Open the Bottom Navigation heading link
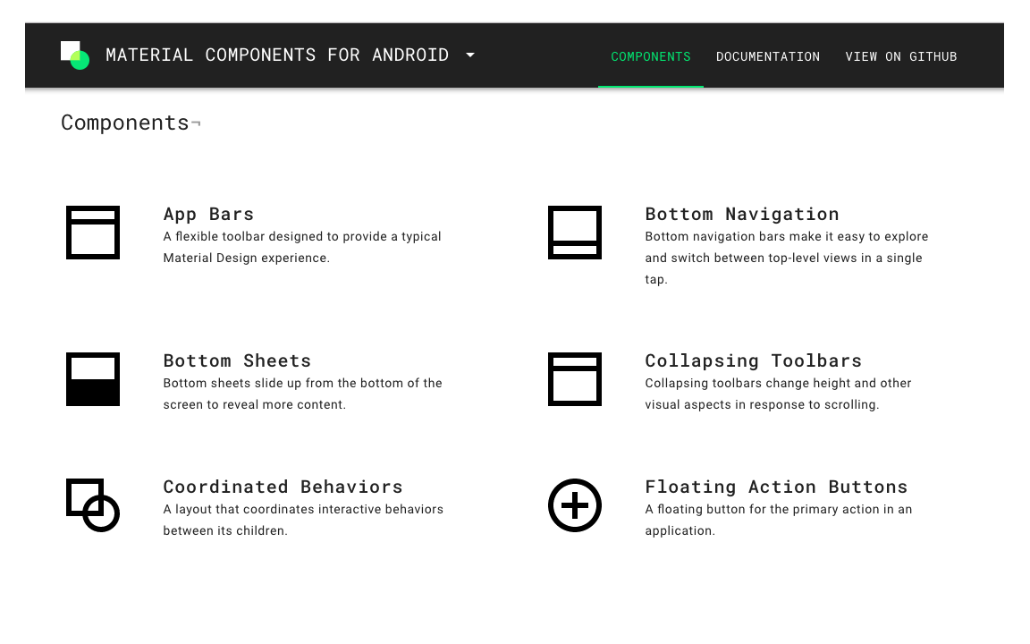The height and width of the screenshot is (644, 1030). [741, 215]
